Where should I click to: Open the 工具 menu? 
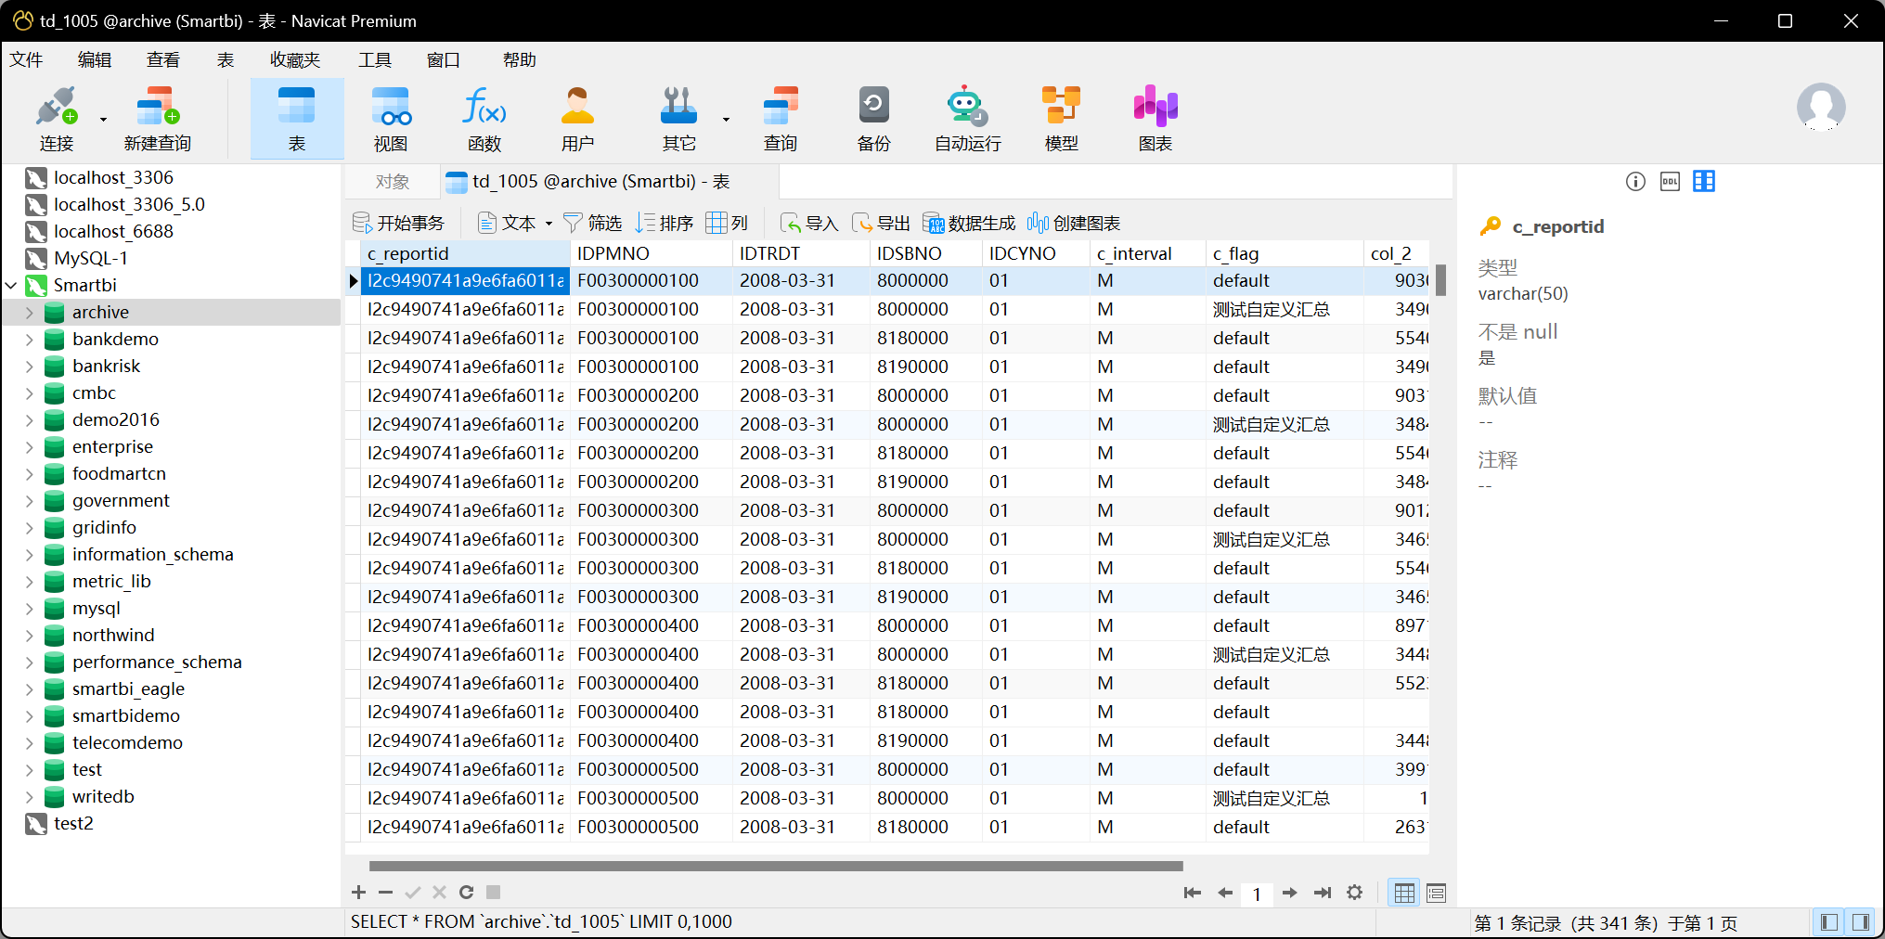(375, 58)
